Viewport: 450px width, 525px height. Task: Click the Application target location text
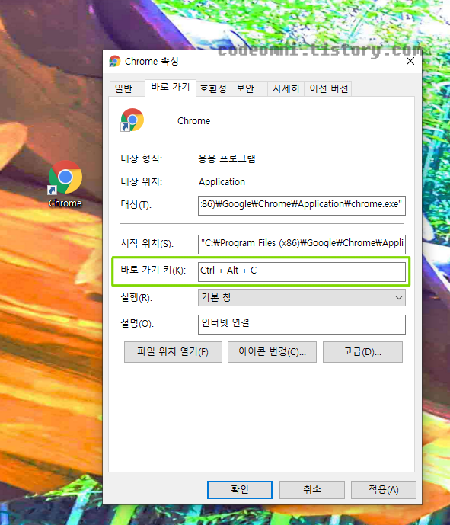coord(222,182)
